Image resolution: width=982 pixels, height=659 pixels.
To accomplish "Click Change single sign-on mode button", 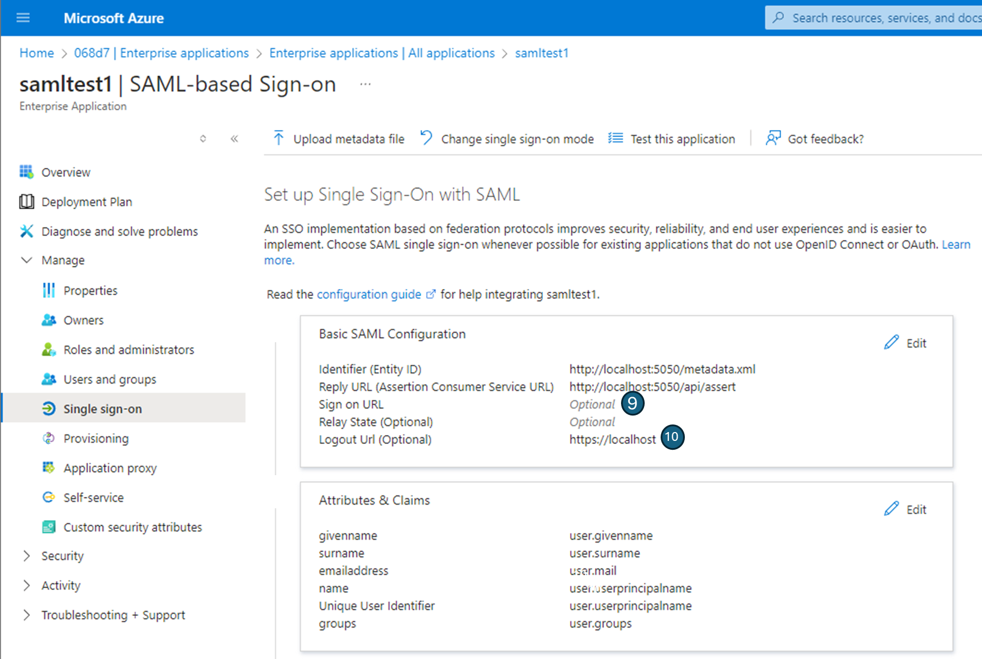I will (507, 138).
